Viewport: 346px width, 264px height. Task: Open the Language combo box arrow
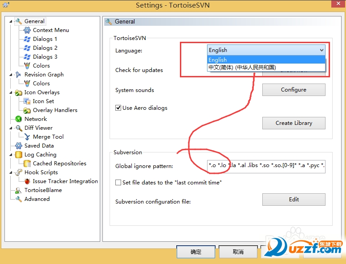[x=321, y=50]
